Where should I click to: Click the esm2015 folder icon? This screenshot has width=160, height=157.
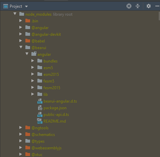point(40,74)
